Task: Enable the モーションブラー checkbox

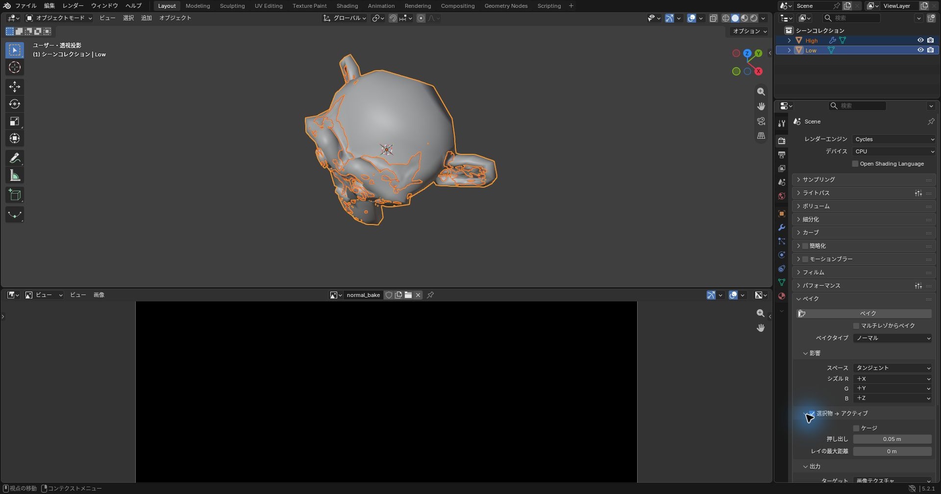Action: tap(805, 259)
